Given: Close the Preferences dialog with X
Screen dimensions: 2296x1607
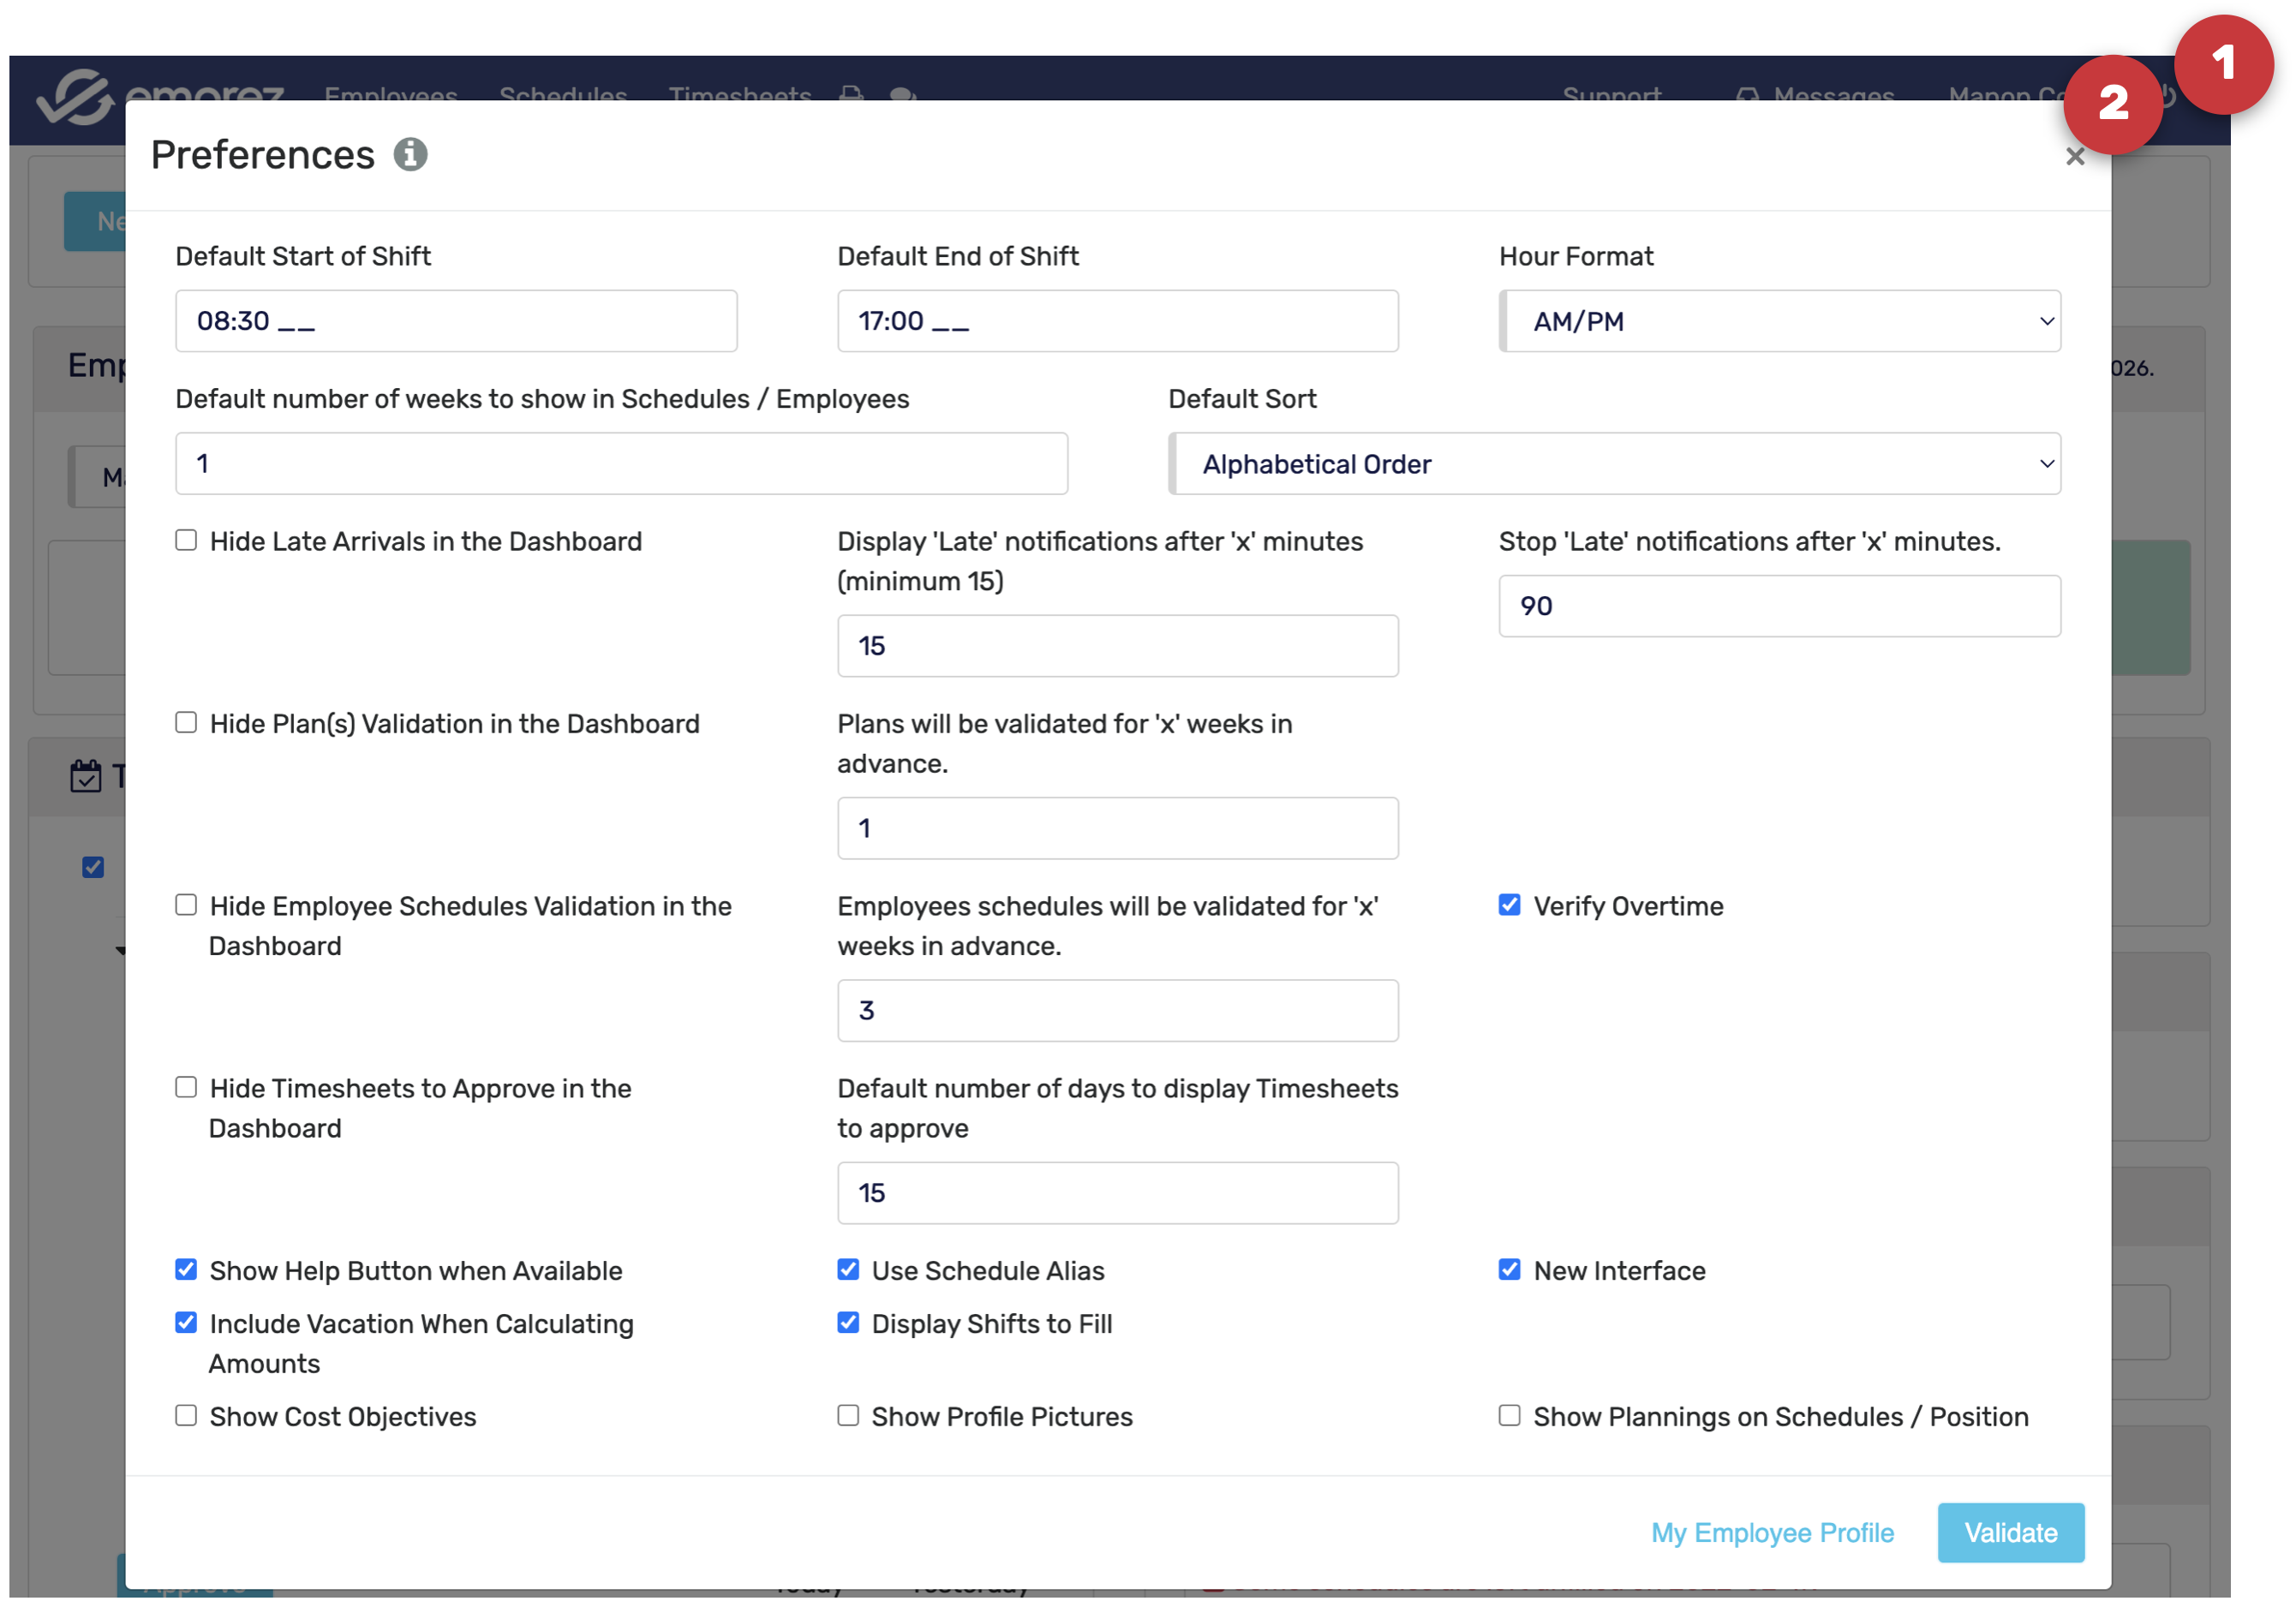Looking at the screenshot, I should click(2074, 157).
